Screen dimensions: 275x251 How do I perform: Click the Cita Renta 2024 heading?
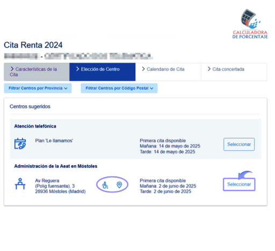point(33,45)
